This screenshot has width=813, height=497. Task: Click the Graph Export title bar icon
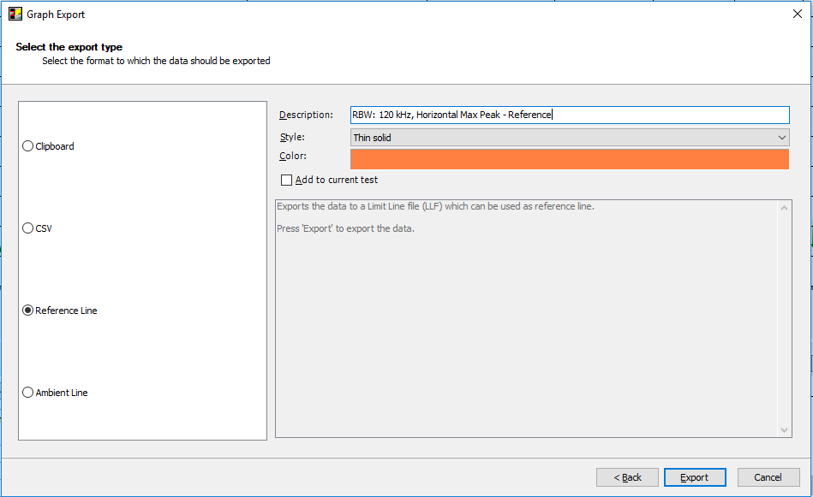point(15,15)
